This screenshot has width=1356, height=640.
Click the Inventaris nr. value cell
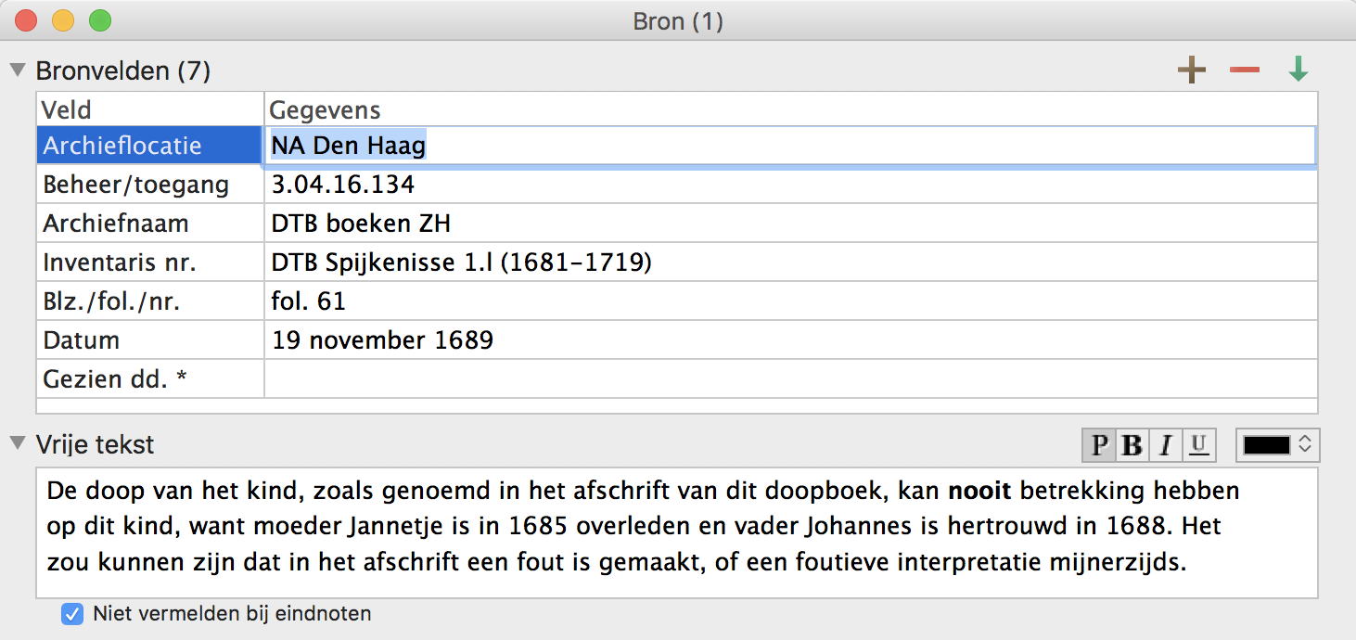coord(790,262)
